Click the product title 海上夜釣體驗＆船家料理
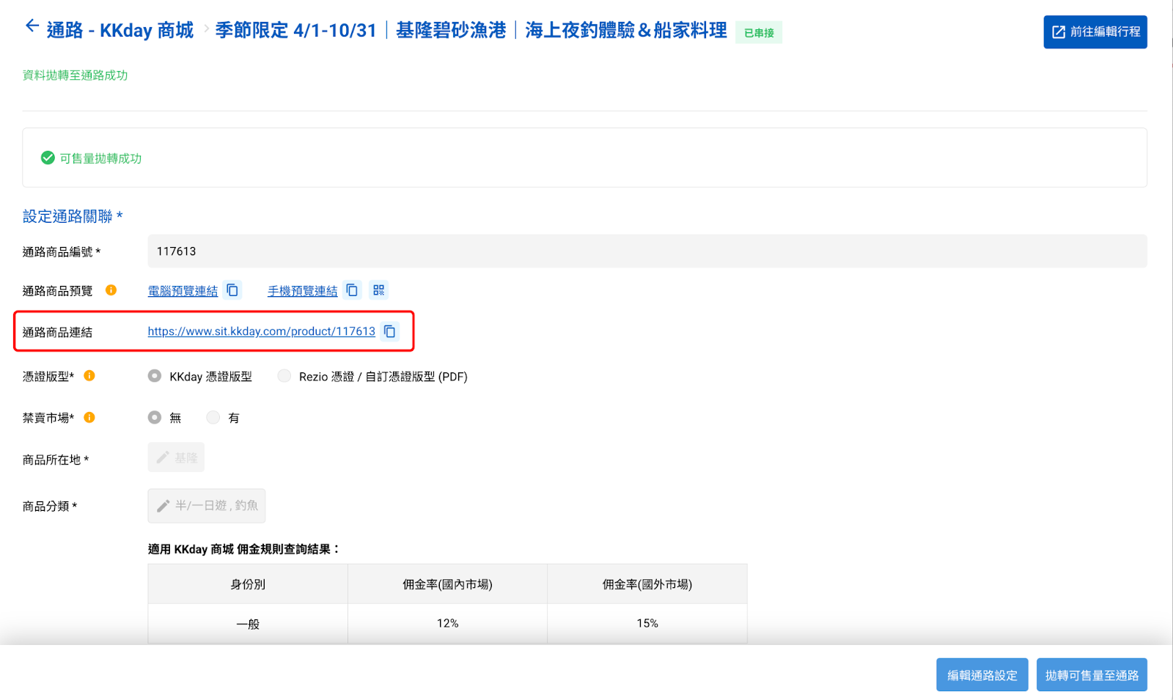The width and height of the screenshot is (1173, 700). (626, 30)
